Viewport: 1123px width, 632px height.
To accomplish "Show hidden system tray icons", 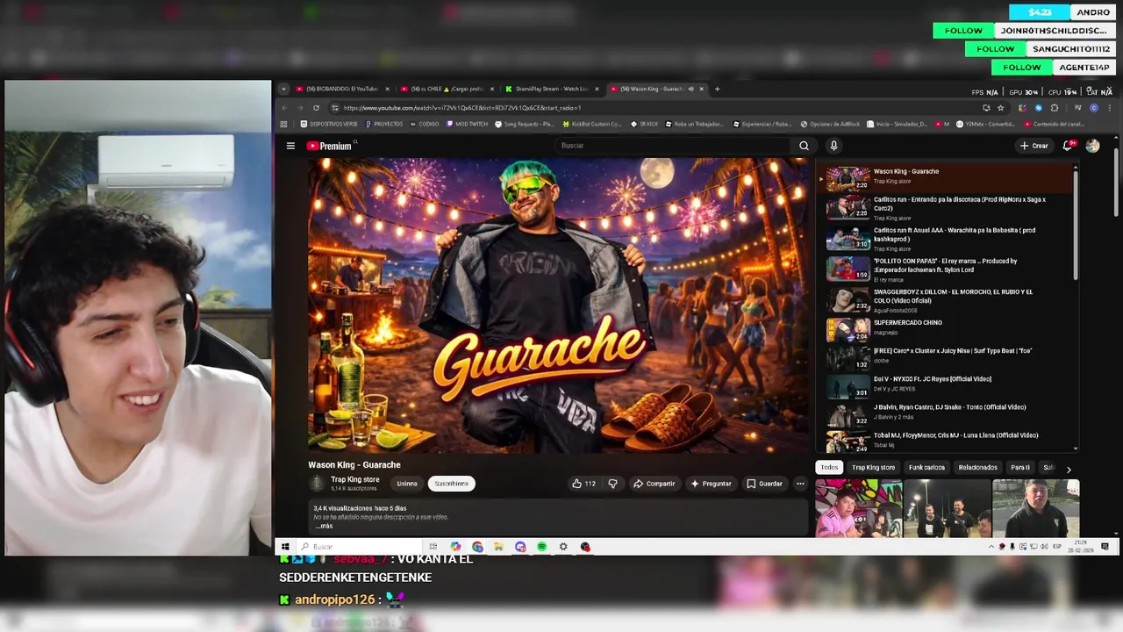I will (x=991, y=547).
